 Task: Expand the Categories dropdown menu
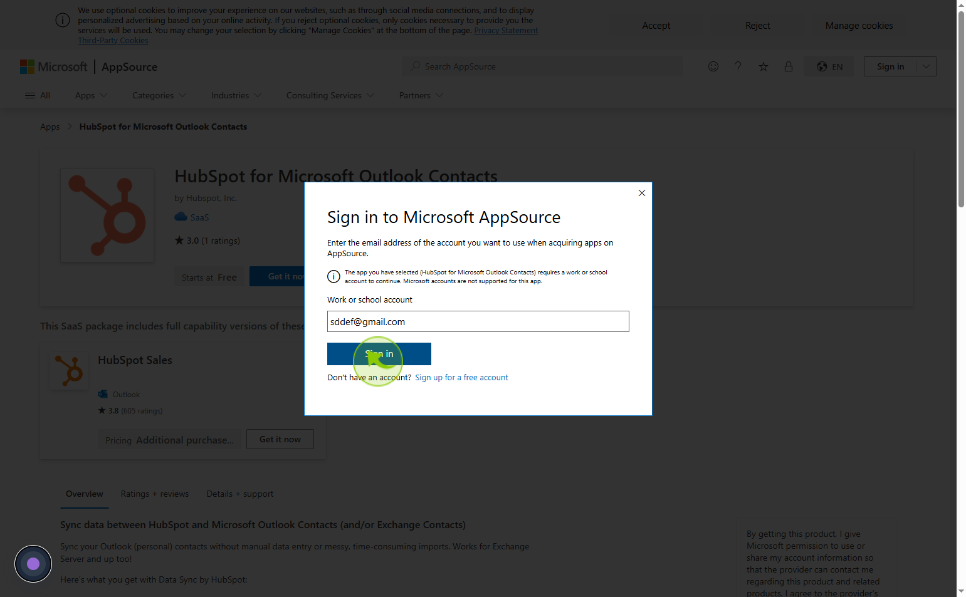(x=159, y=95)
